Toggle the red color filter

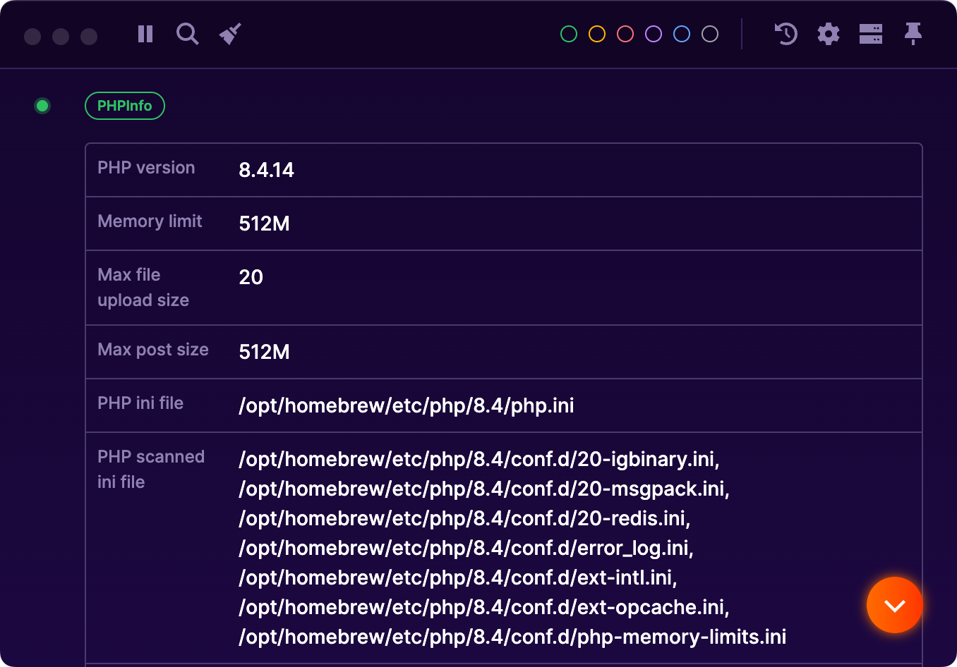(x=625, y=33)
